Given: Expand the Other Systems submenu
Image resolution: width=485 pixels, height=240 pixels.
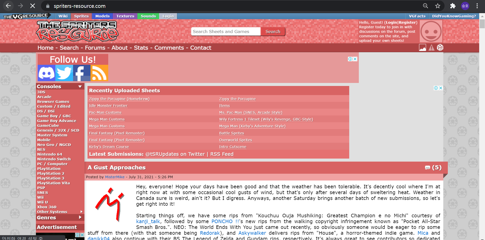Looking at the screenshot, I should coord(81,212).
